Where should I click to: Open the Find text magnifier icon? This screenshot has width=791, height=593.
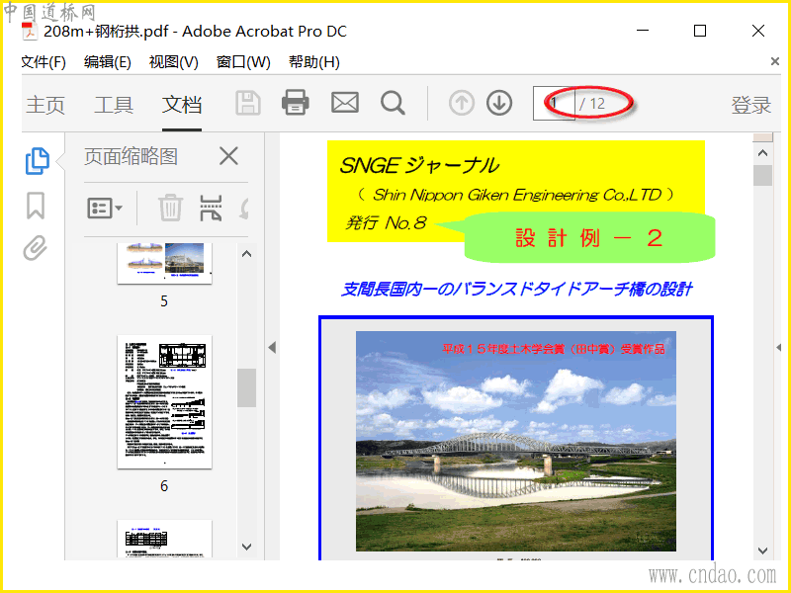pos(393,103)
